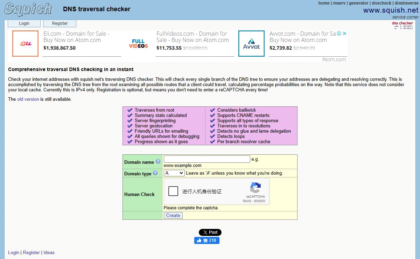Click the 'Considers bailiwick' feature text

pos(237,110)
